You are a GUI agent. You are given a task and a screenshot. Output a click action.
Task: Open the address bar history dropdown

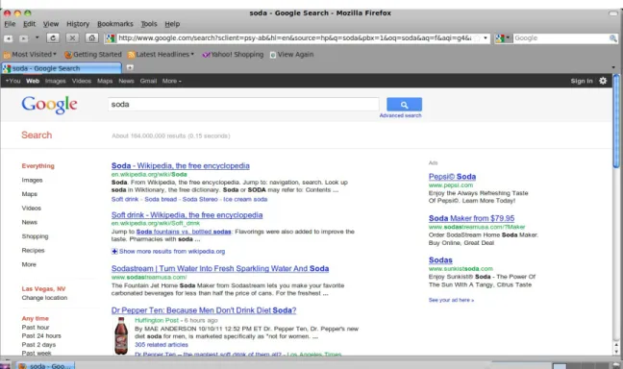click(486, 38)
